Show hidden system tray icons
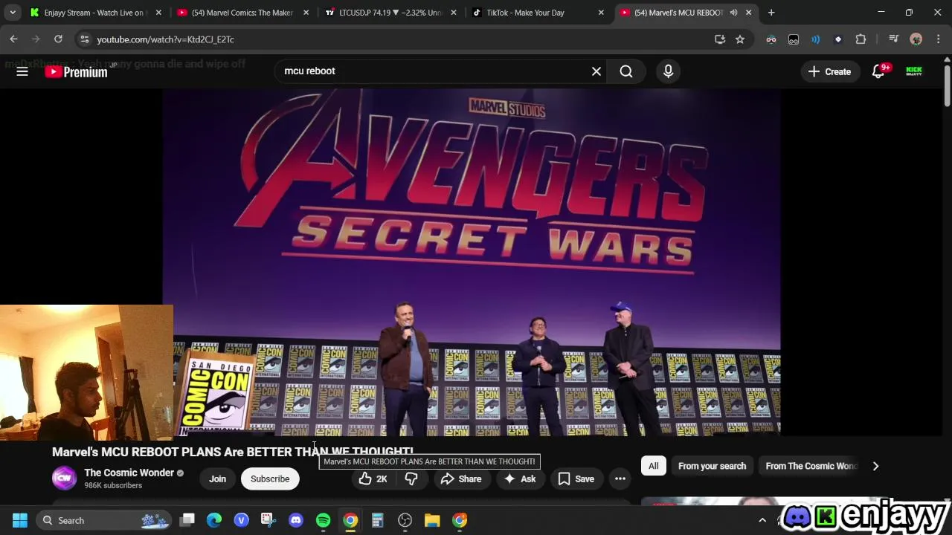952x535 pixels. (x=762, y=520)
